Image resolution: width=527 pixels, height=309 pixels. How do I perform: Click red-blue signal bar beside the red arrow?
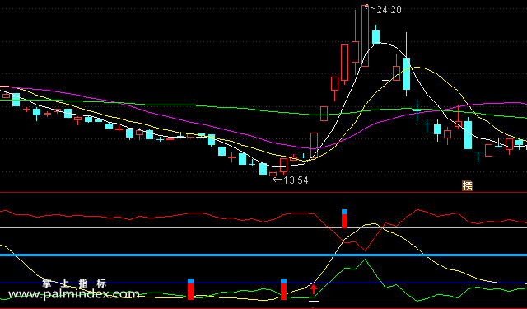click(283, 289)
